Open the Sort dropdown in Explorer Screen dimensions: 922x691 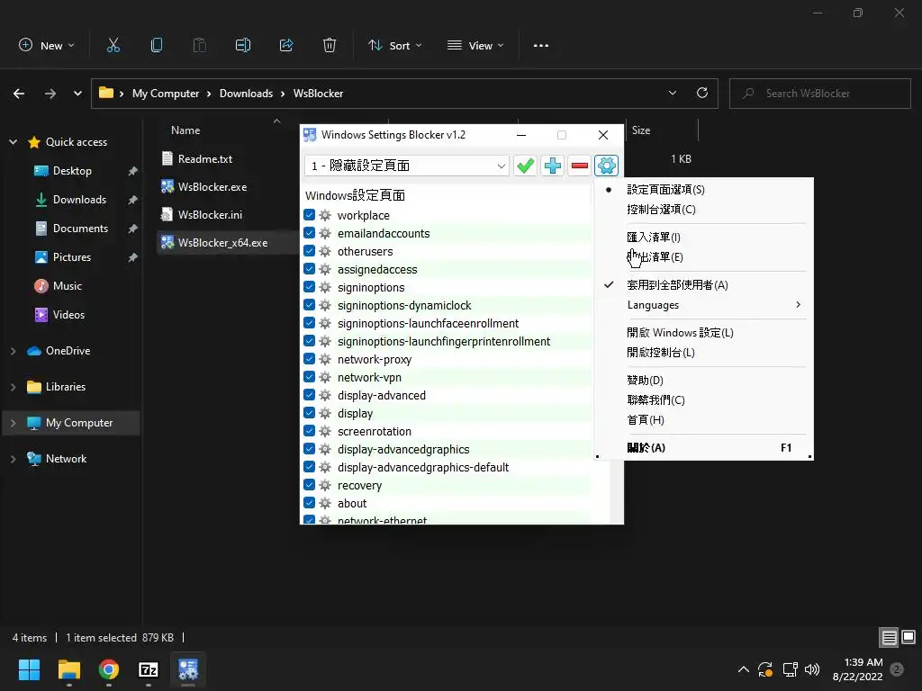tap(394, 45)
